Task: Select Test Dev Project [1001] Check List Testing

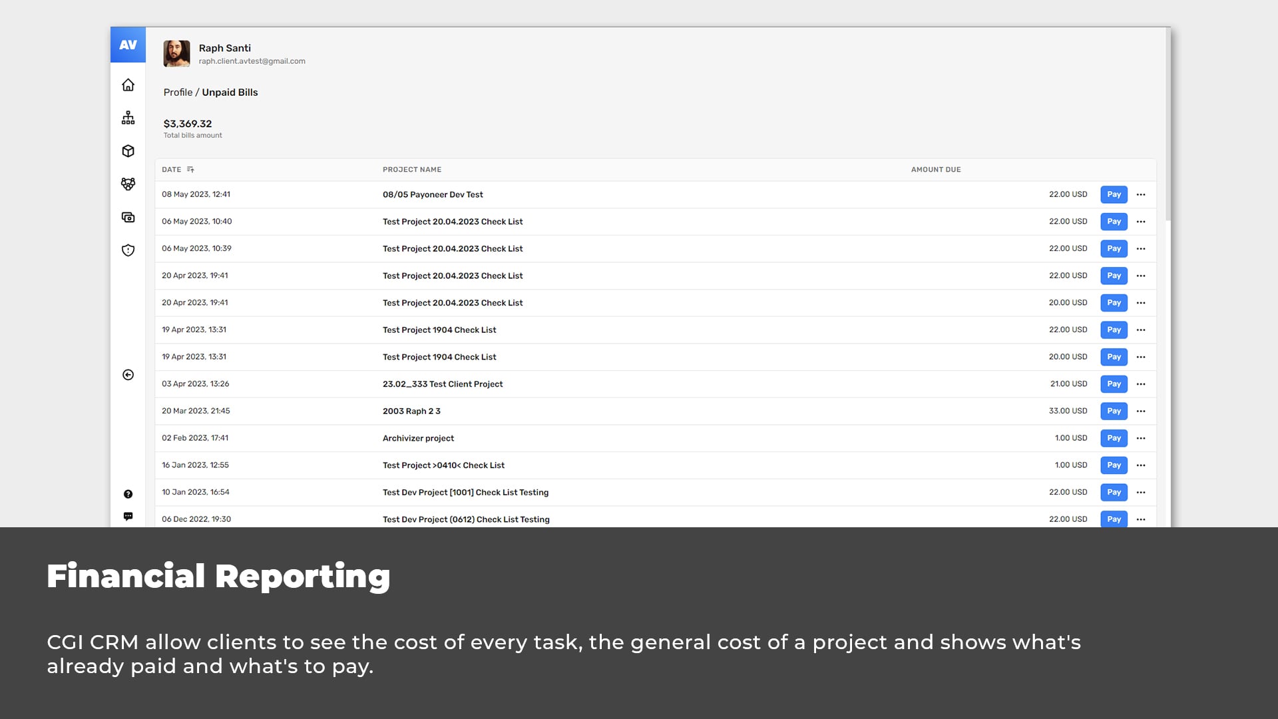Action: pyautogui.click(x=465, y=492)
